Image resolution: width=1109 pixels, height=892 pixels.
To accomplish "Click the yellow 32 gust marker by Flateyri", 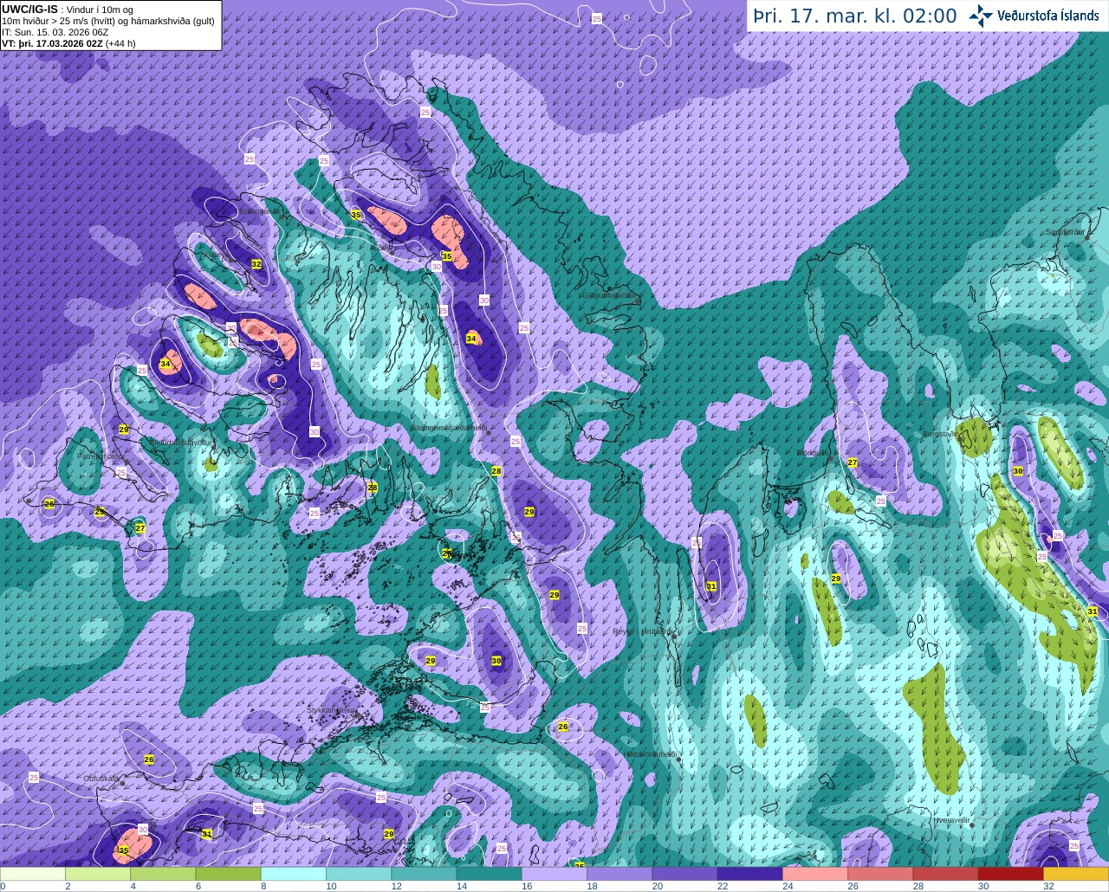I will (x=256, y=264).
